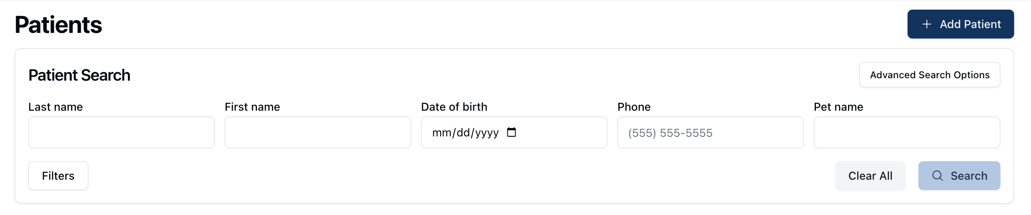This screenshot has width=1031, height=215.
Task: Click the Patients page heading
Action: [58, 25]
